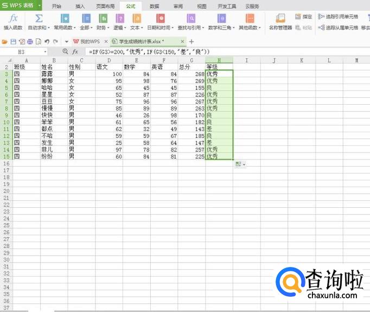
Task: Close the 我的WPS tab
Action: click(106, 42)
